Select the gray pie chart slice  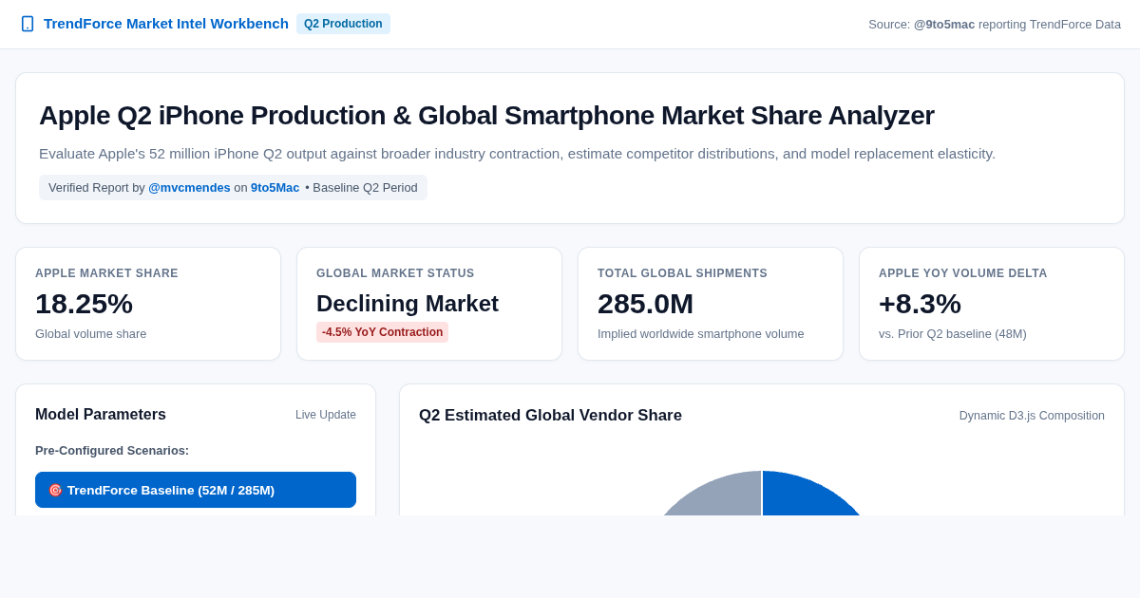tap(720, 497)
